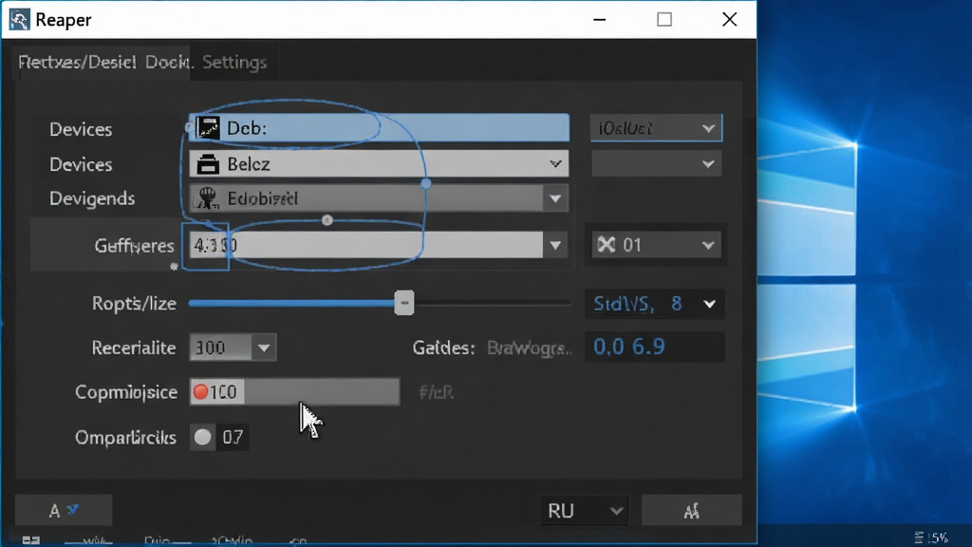Click the button right of RU dropdown

[691, 510]
